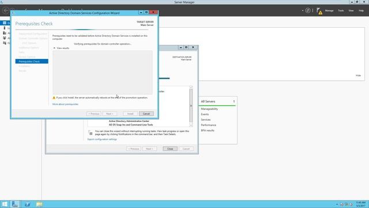The width and height of the screenshot is (369, 208).
Task: Click 'AD DS Snap-Ins and Command-Line Tools' entry
Action: [131, 125]
